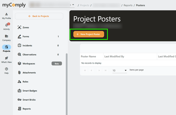Select the Projects sidebar icon
The image size is (176, 115).
[7, 48]
